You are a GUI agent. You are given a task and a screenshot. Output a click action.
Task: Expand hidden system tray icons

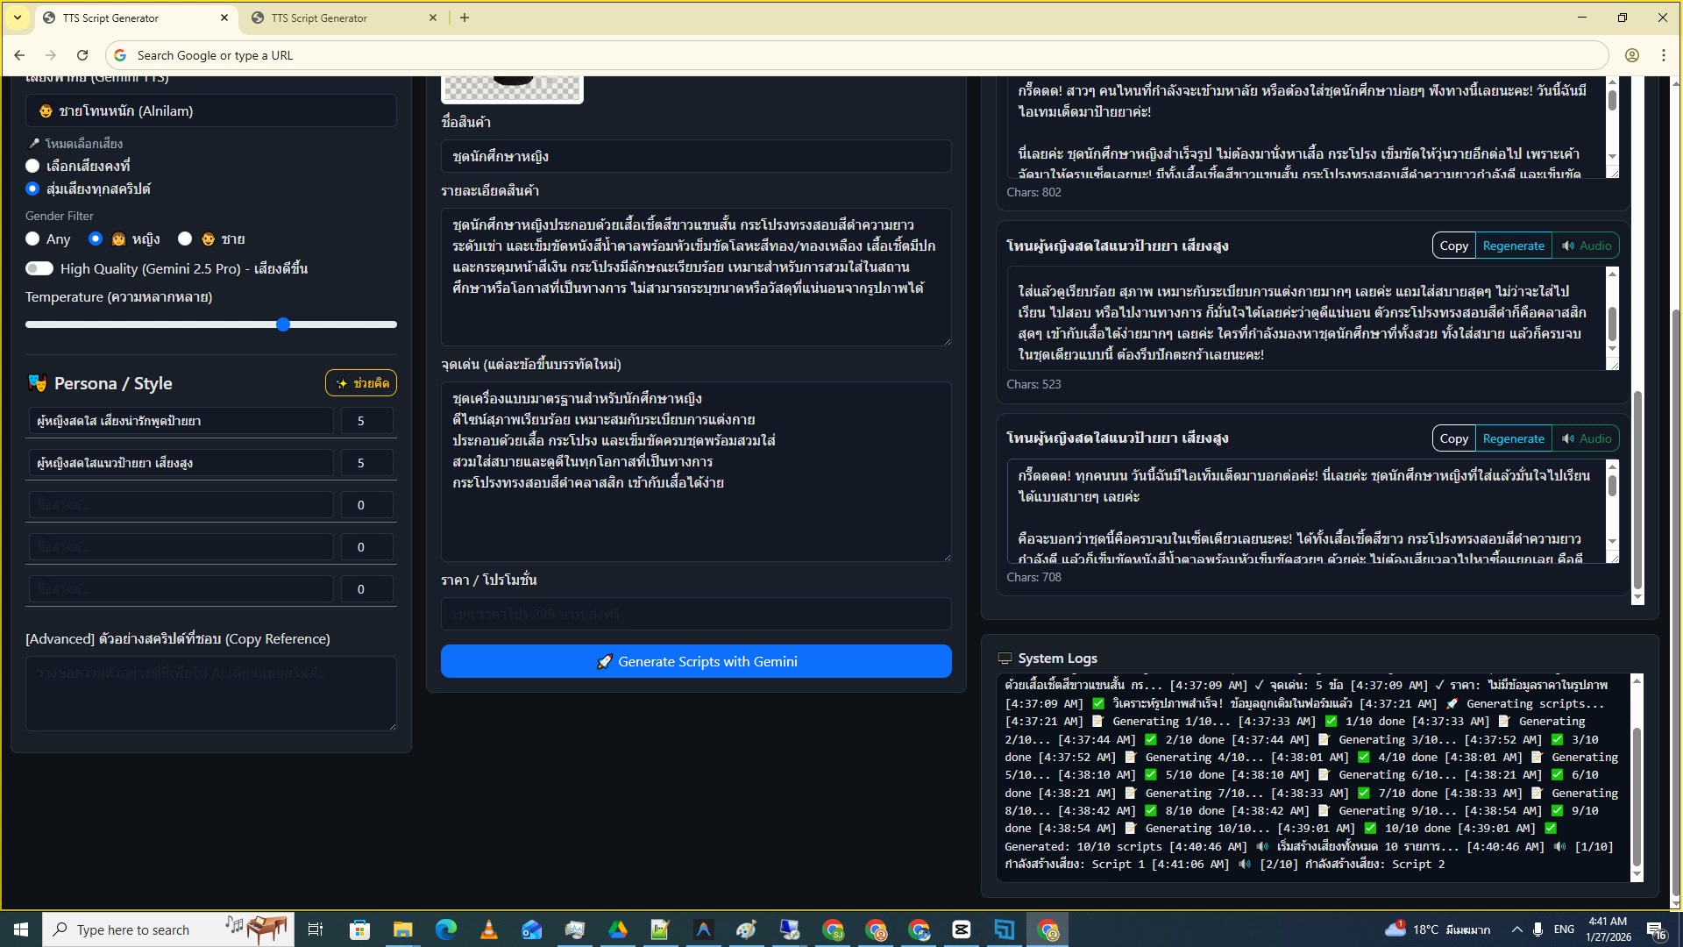click(1516, 929)
